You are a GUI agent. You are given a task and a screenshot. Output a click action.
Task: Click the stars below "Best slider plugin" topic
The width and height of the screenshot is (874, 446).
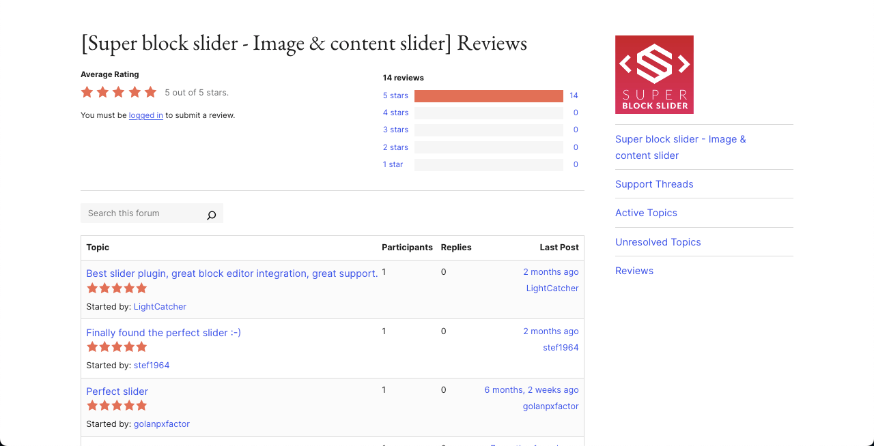click(x=117, y=288)
